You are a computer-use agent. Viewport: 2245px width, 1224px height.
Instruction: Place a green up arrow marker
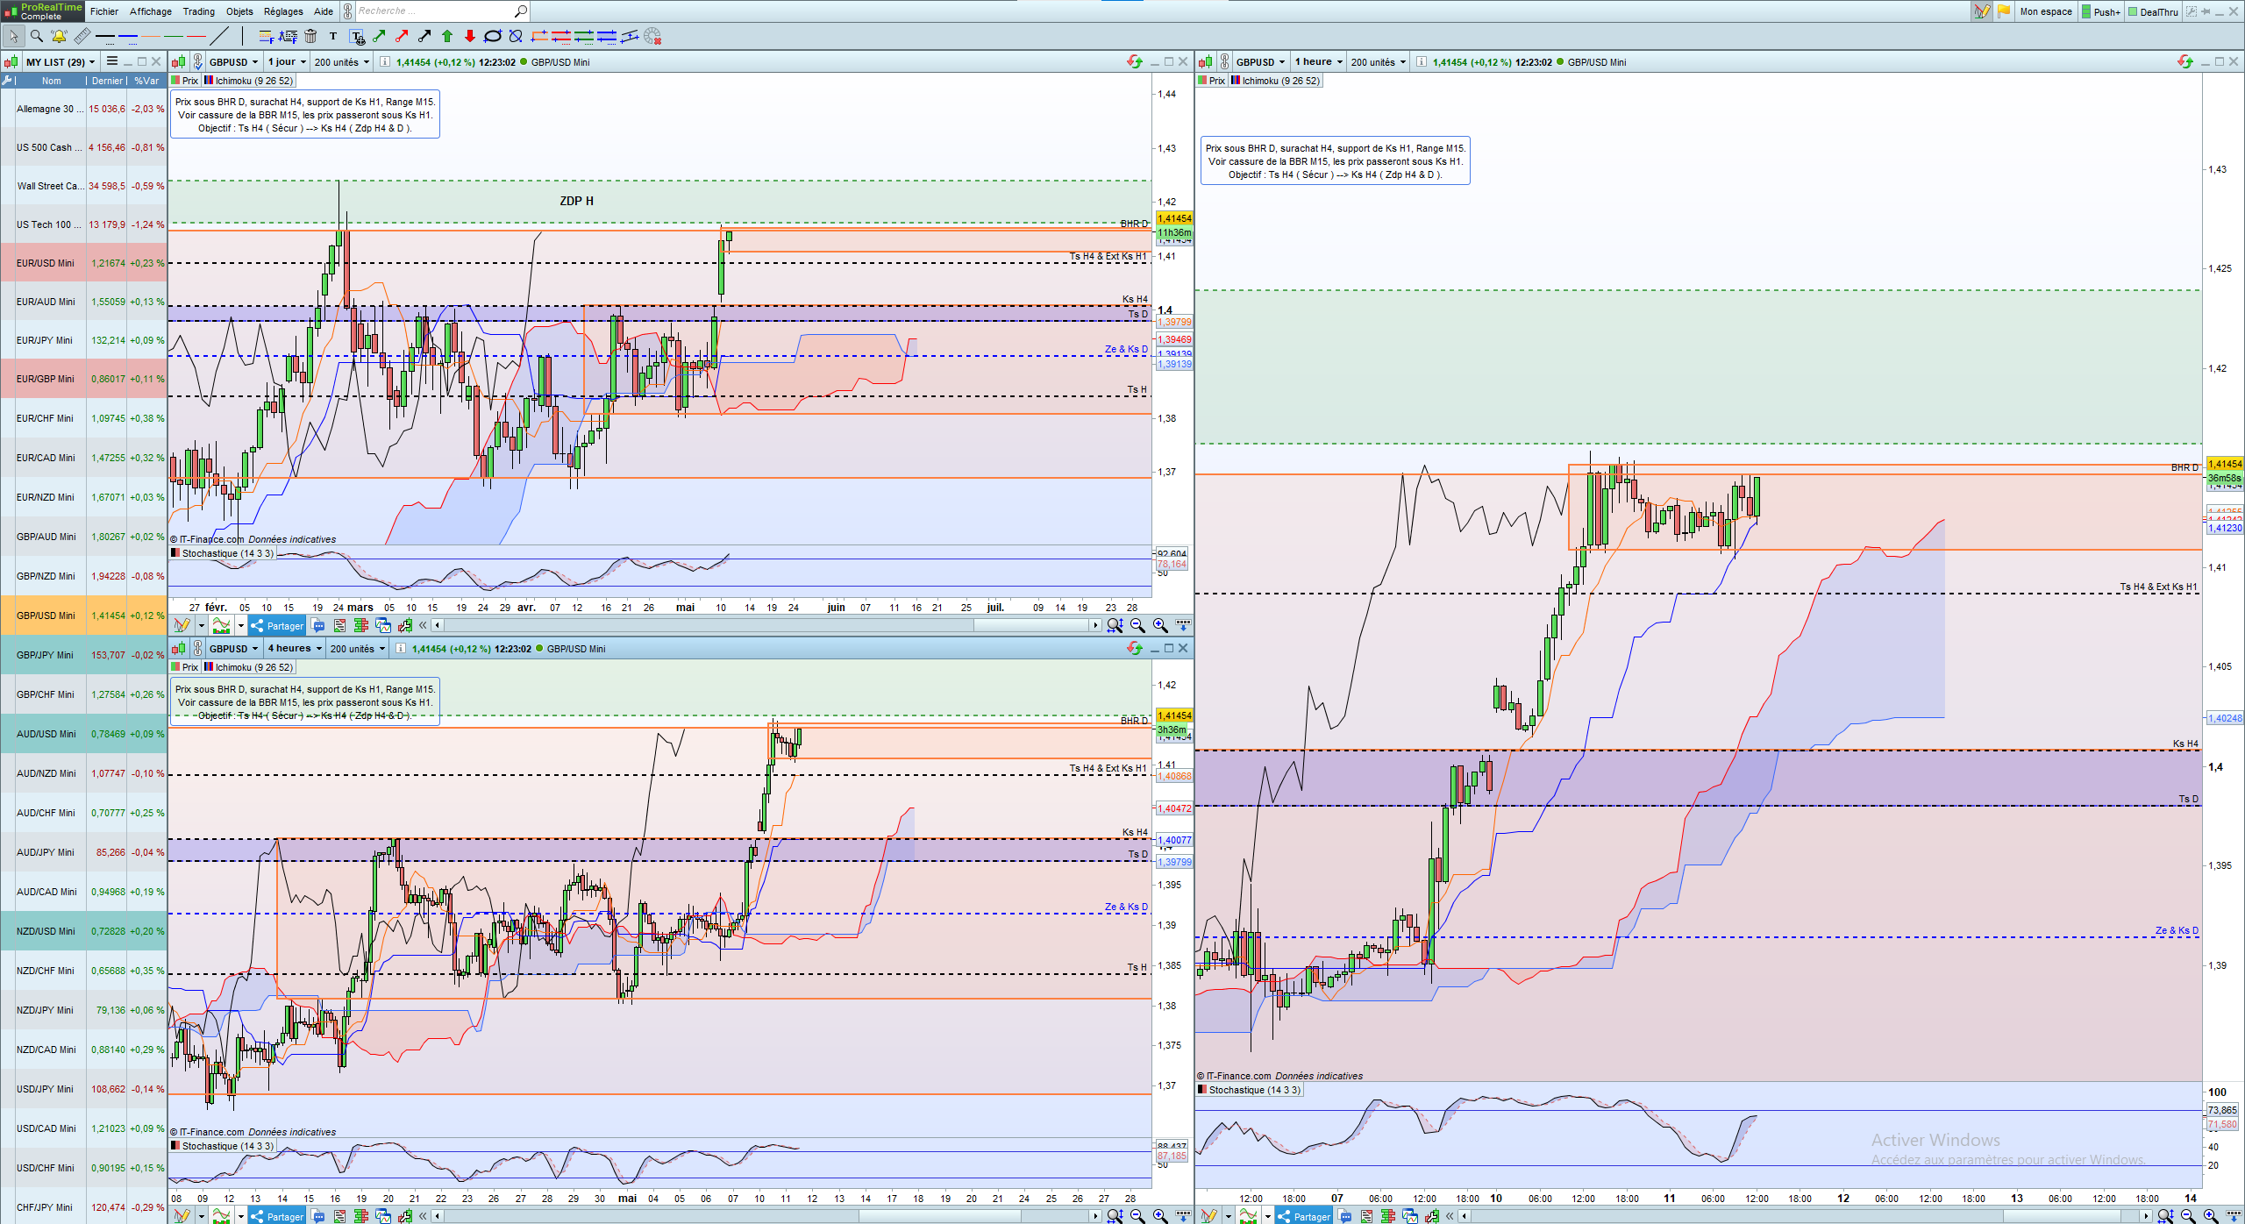click(447, 36)
